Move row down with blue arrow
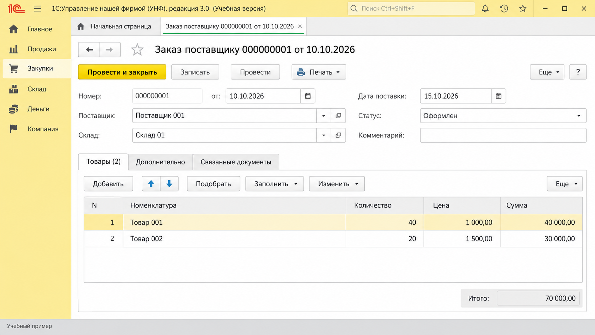Image resolution: width=595 pixels, height=335 pixels. 169,184
